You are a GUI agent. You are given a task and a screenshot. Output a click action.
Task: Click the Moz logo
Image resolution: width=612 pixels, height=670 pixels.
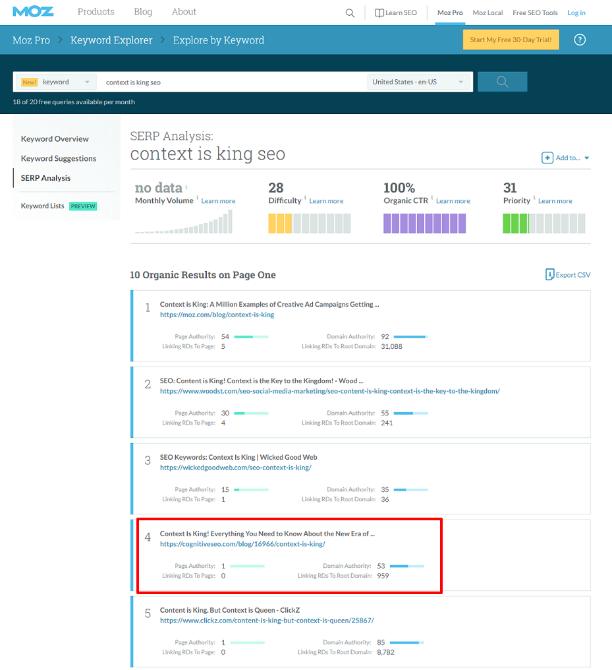(34, 11)
